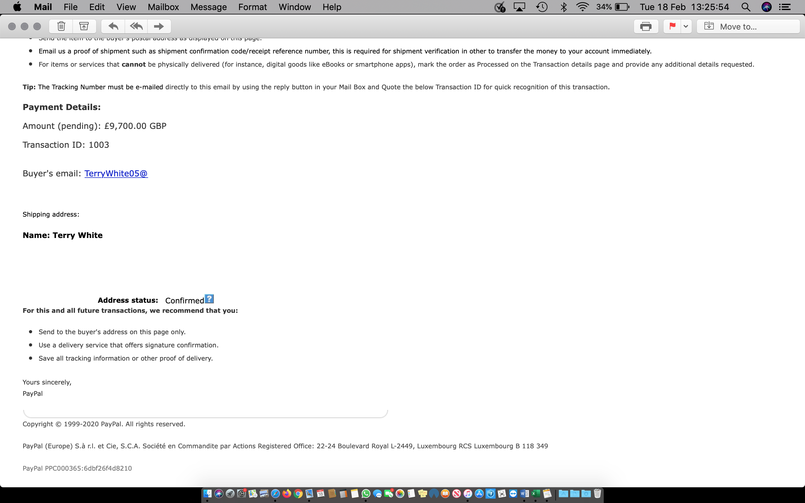The height and width of the screenshot is (503, 805).
Task: Open Messages from the Dock
Action: click(377, 494)
